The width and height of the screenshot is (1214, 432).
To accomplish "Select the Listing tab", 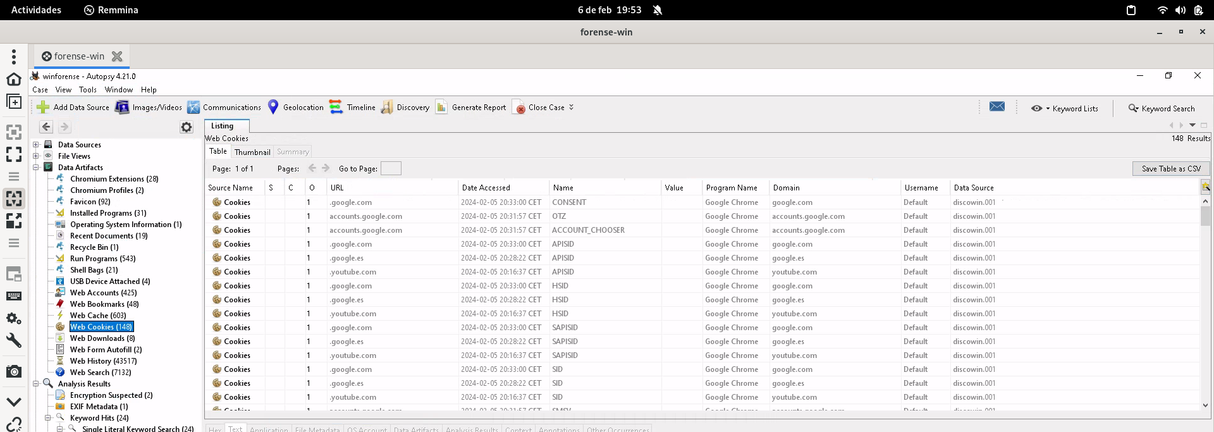I will click(x=223, y=126).
